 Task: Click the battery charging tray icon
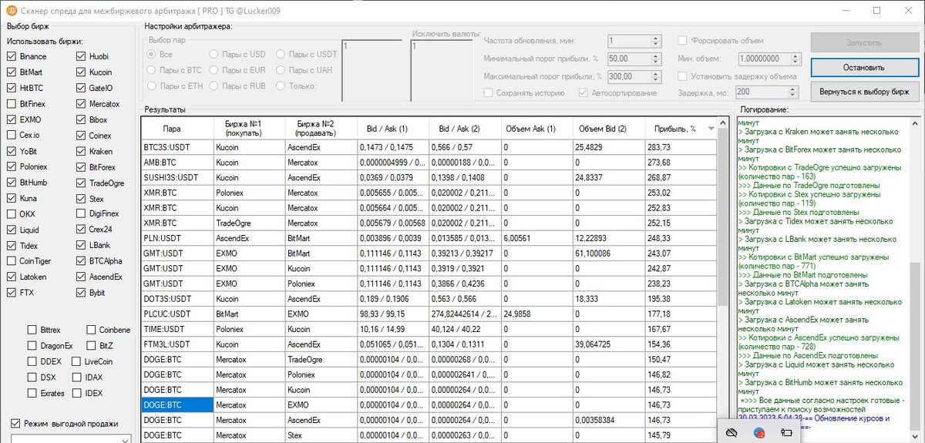click(x=785, y=433)
